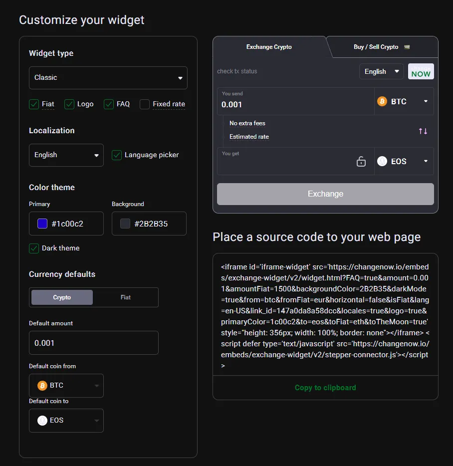
Task: Click the Primary color swatch
Action: point(42,224)
